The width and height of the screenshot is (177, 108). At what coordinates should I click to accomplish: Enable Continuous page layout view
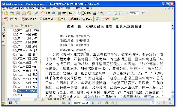tap(159, 103)
